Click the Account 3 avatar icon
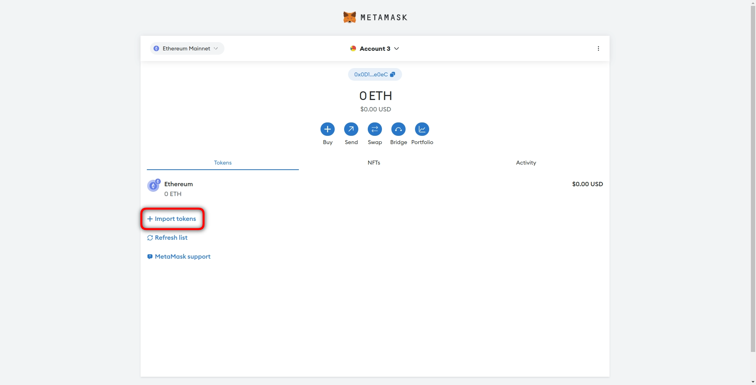756x385 pixels. pyautogui.click(x=353, y=48)
